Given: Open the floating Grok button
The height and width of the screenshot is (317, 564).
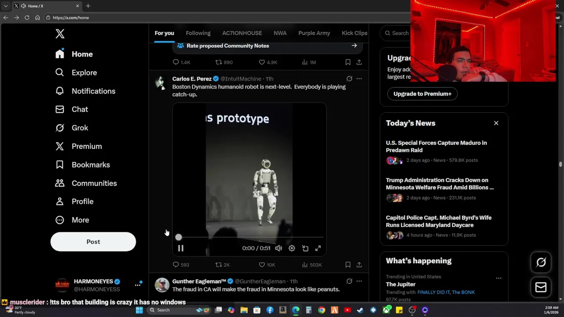Looking at the screenshot, I should pos(541,263).
